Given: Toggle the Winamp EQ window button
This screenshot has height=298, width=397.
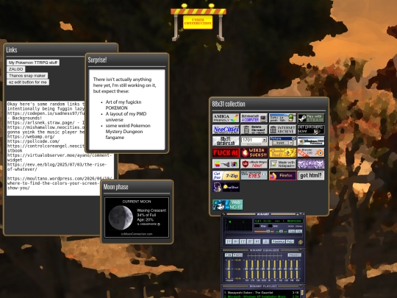Looking at the screenshot, I should tap(291, 231).
